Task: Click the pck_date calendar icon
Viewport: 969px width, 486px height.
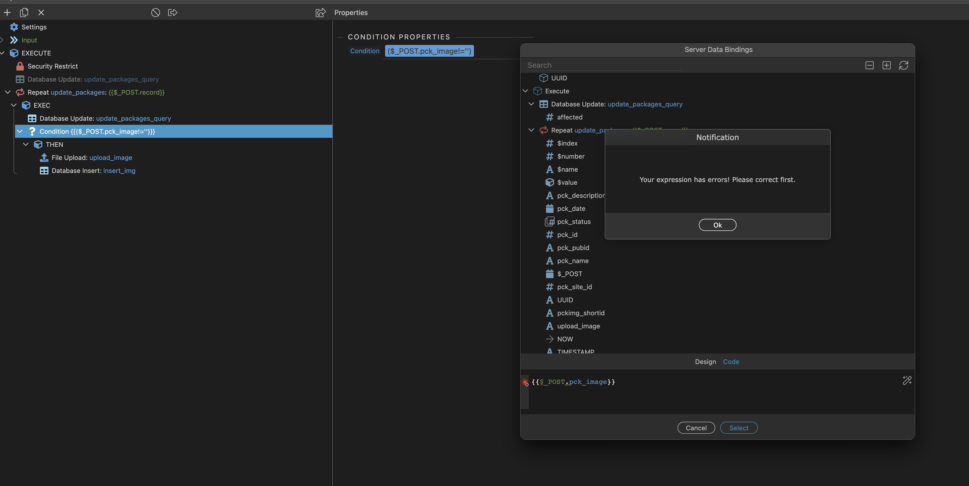Action: pyautogui.click(x=550, y=208)
